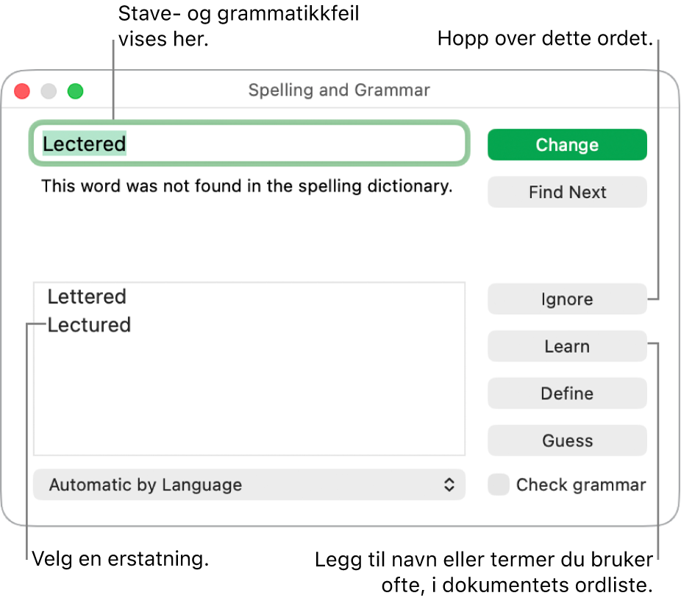This screenshot has height=601, width=681.
Task: Click Define to look up the word
Action: [567, 394]
